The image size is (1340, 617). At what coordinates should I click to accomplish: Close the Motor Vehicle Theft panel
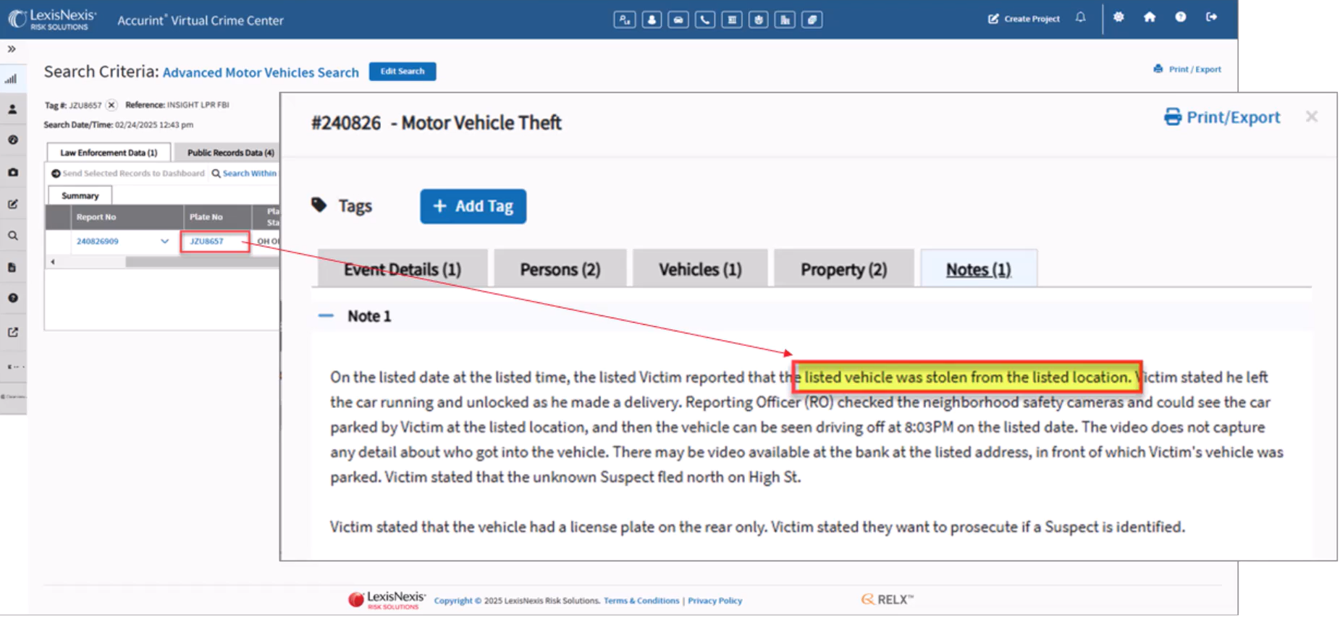[1311, 117]
